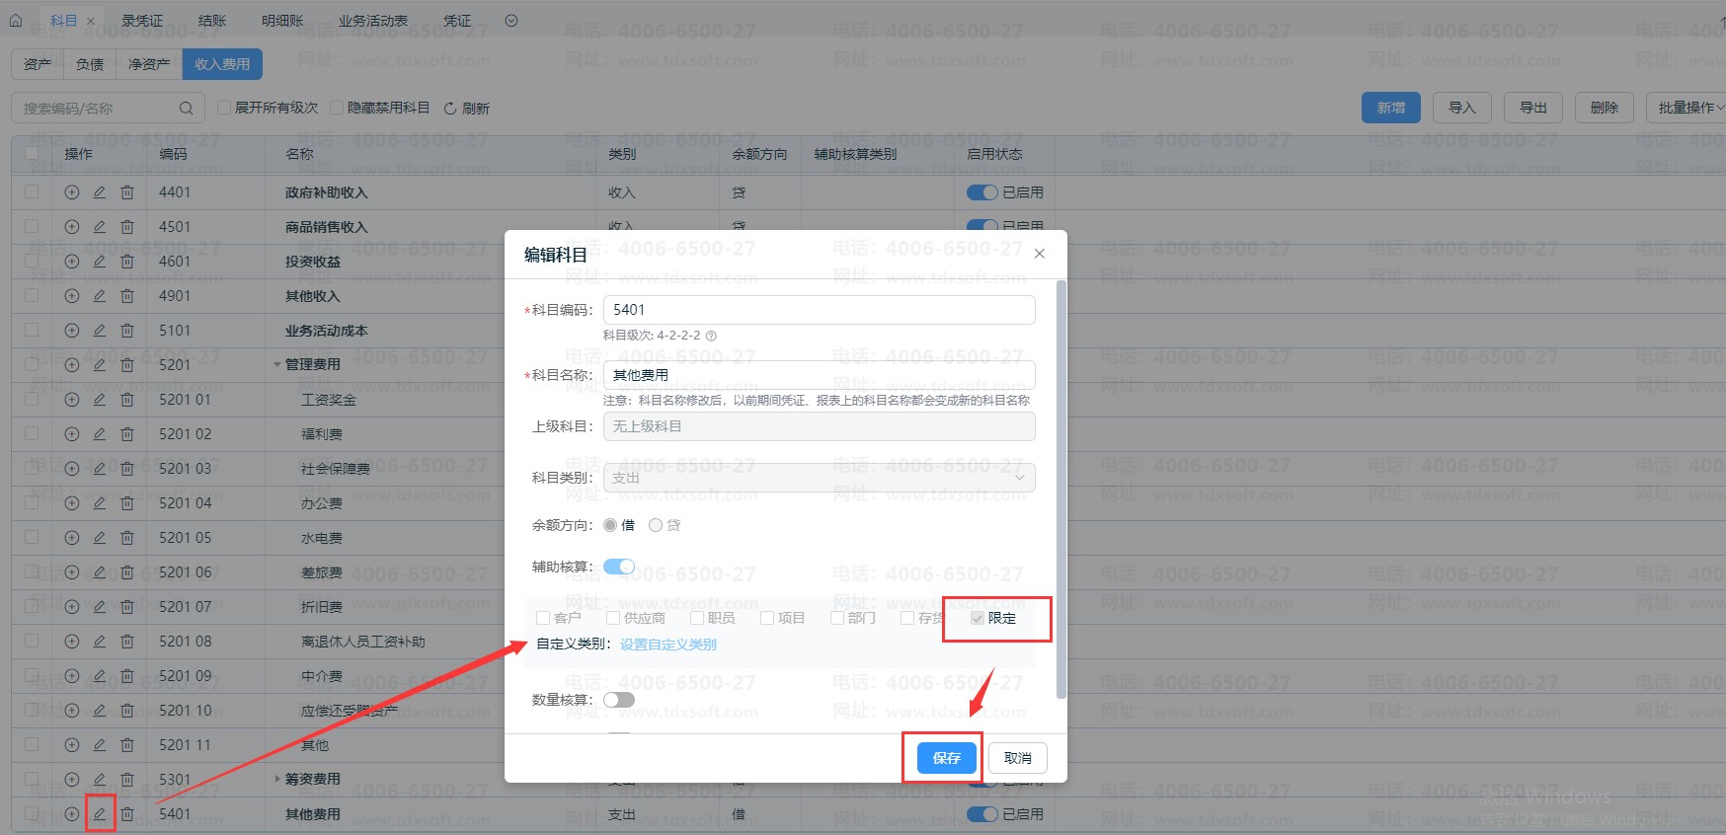
Task: Click the search magnifier icon in search box
Action: (x=186, y=109)
